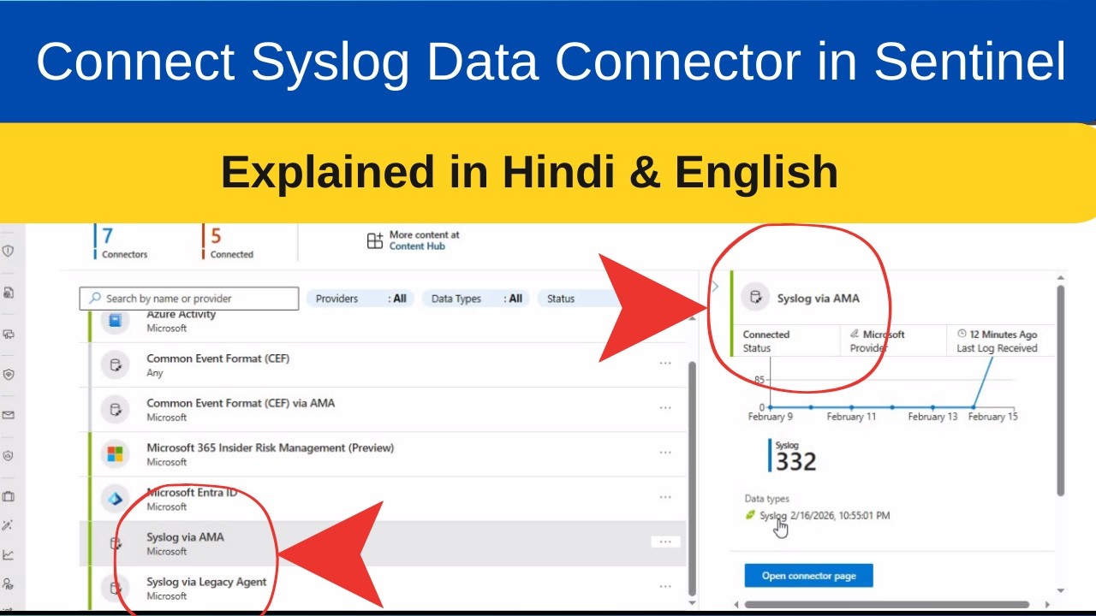Viewport: 1096px width, 616px height.
Task: Click the CEF via AMA connector icon
Action: [x=115, y=410]
